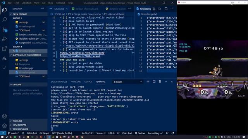Open the Search view in activity bar
248x139 pixels.
tap(4, 20)
